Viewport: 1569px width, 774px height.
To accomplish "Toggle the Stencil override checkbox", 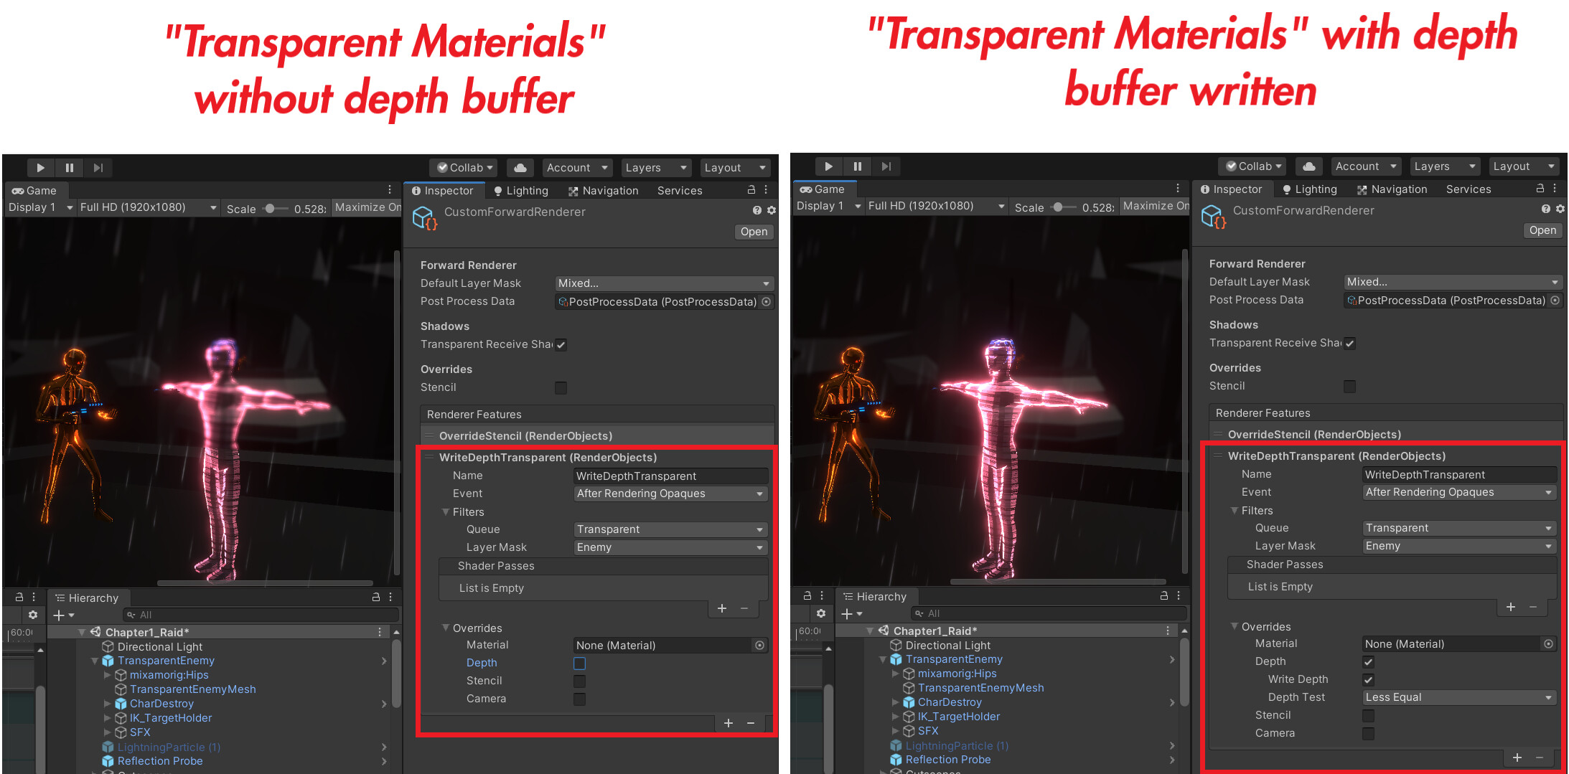I will click(561, 387).
